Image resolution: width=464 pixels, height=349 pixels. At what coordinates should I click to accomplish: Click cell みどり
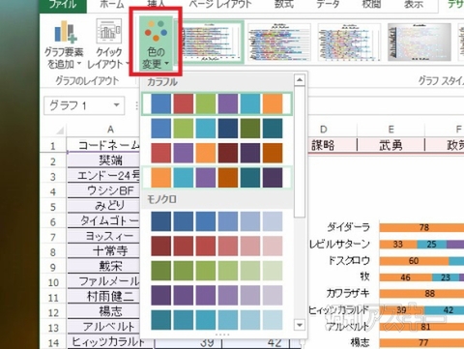pyautogui.click(x=103, y=206)
